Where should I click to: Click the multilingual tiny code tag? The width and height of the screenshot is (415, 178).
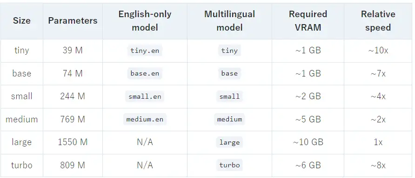tap(229, 51)
